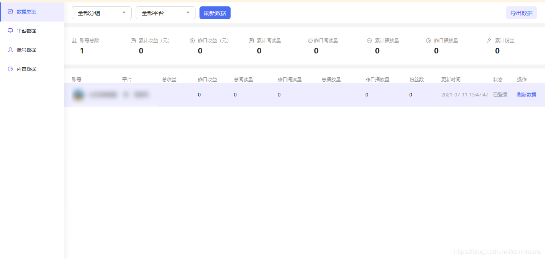
Task: Click the 内容数据 pie chart icon
Action: 10,69
